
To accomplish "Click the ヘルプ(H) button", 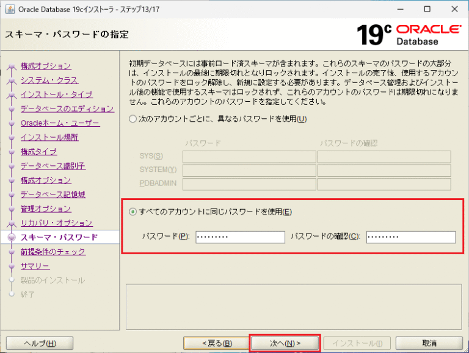I will click(40, 343).
